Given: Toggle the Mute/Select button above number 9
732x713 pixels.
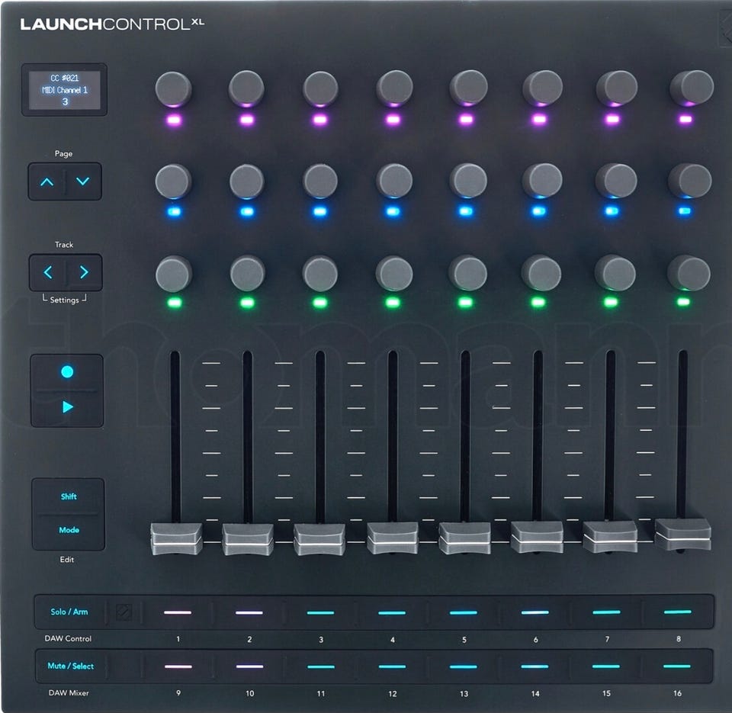Looking at the screenshot, I should coord(178,666).
